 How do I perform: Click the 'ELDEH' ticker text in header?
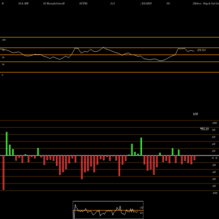[146, 4]
